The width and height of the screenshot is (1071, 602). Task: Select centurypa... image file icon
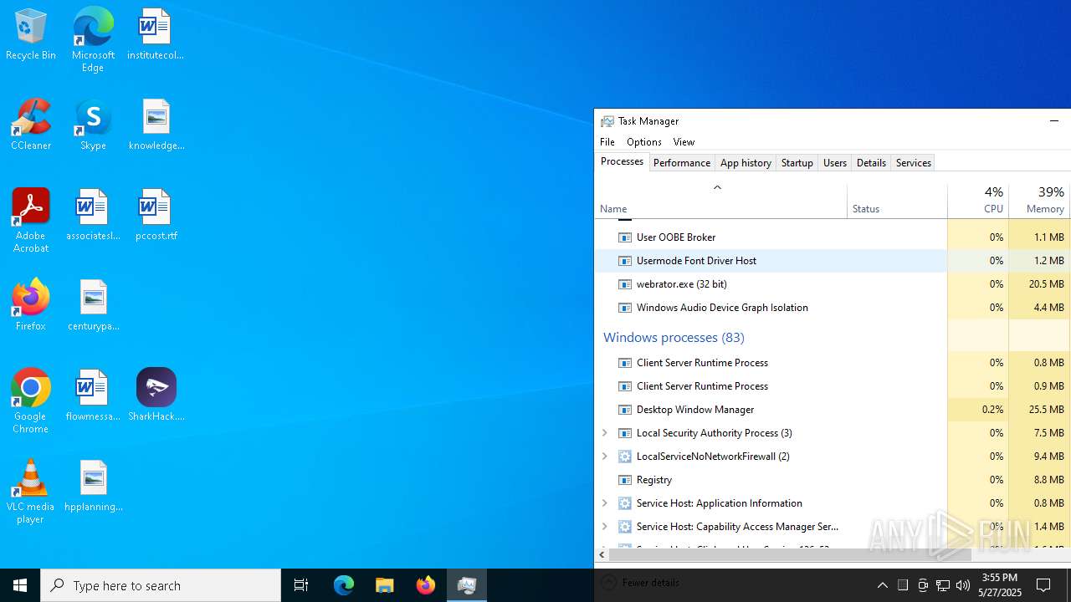click(93, 306)
